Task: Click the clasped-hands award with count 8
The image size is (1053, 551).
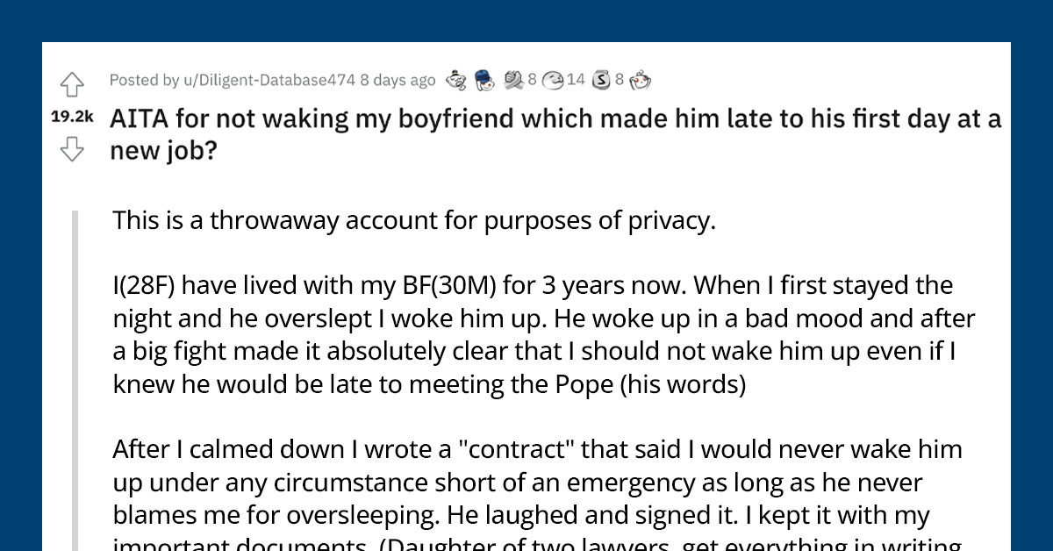Action: [512, 79]
